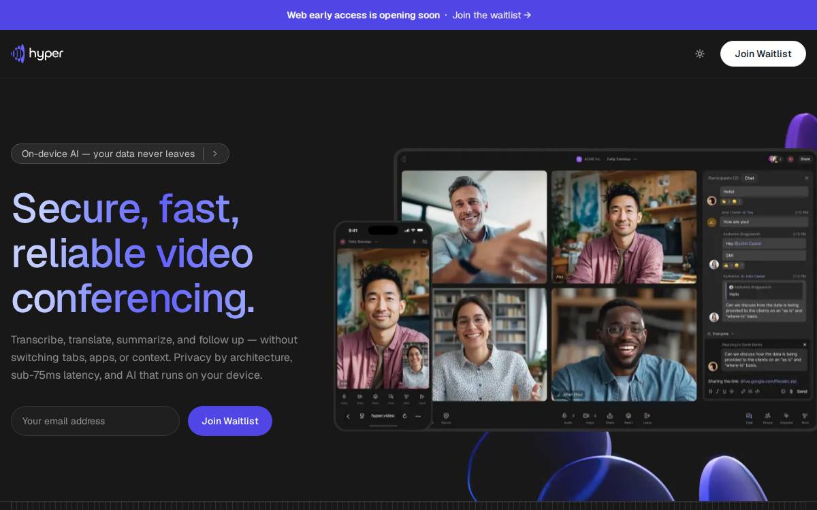Submit with the hero Join Waitlist button
Viewport: 817px width, 510px height.
click(x=230, y=421)
